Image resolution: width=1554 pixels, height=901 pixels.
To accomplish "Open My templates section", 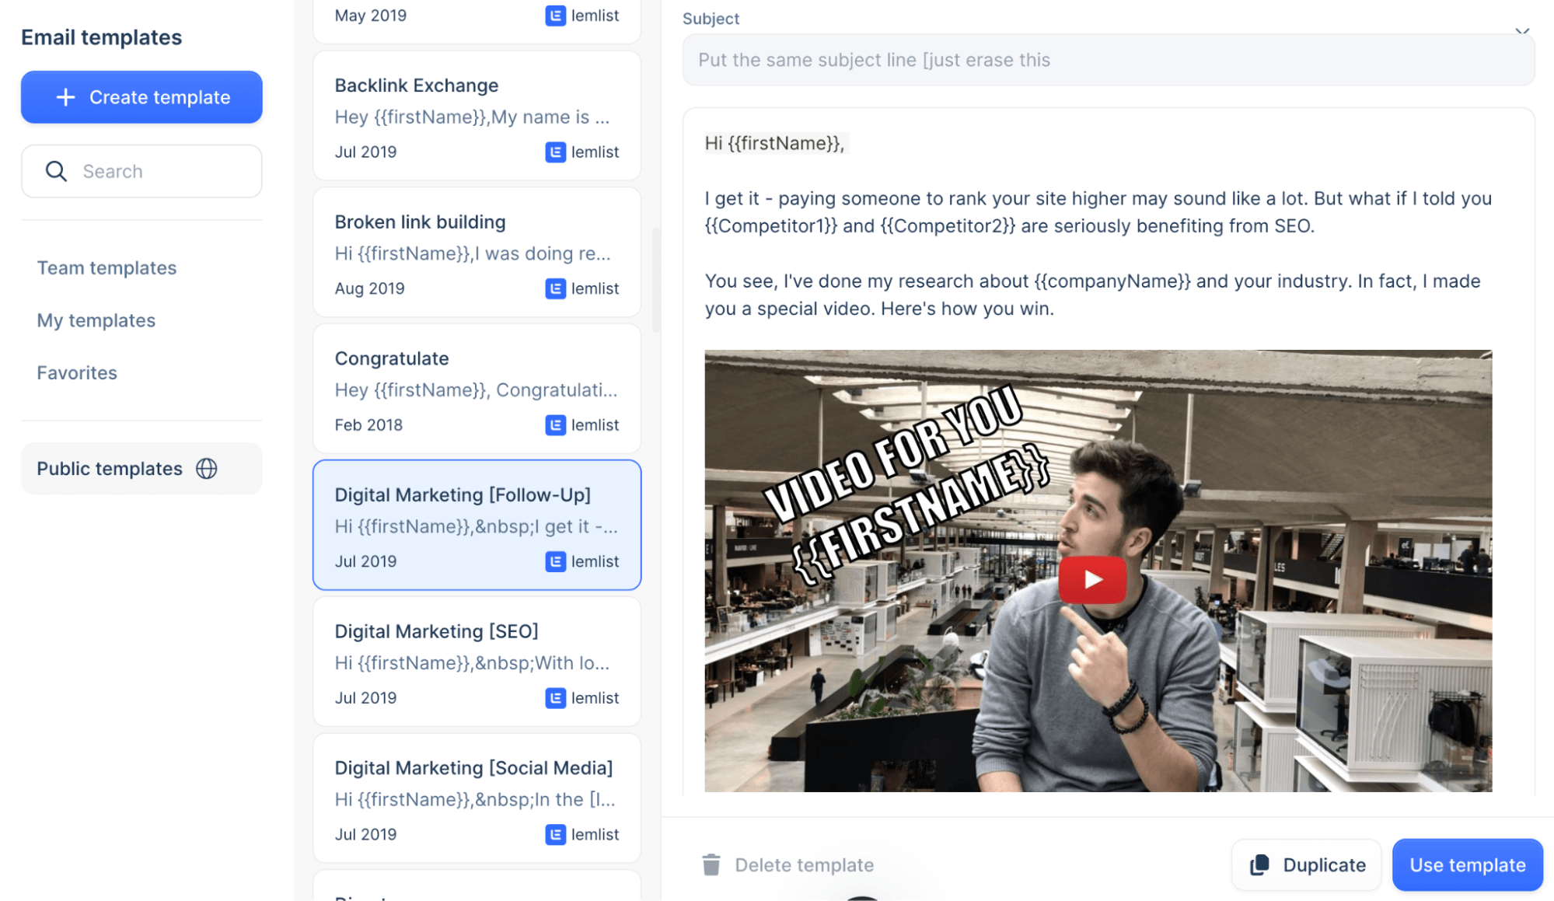I will pyautogui.click(x=96, y=320).
